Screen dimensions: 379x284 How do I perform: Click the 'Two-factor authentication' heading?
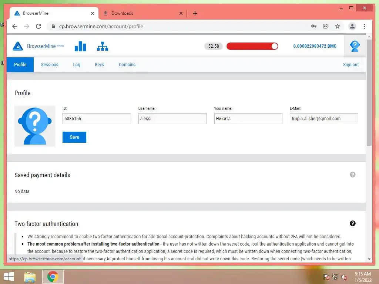[x=46, y=224]
